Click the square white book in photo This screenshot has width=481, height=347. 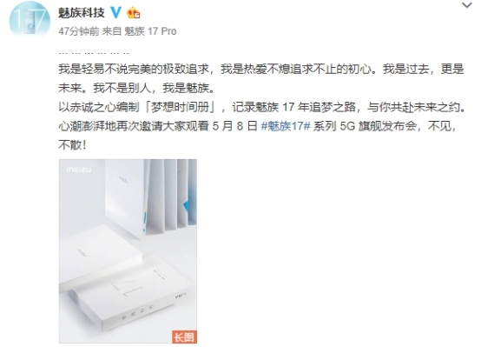point(102,257)
